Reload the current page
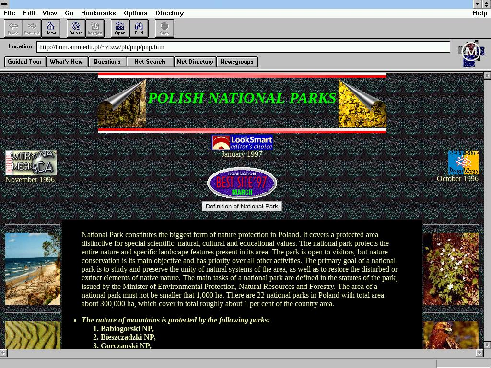Image resolution: width=491 pixels, height=368 pixels. (x=76, y=28)
